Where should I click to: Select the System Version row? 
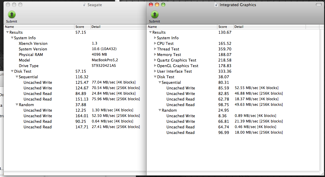point(75,49)
